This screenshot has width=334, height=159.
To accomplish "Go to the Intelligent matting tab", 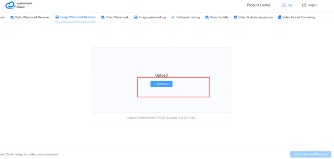I will click(186, 17).
